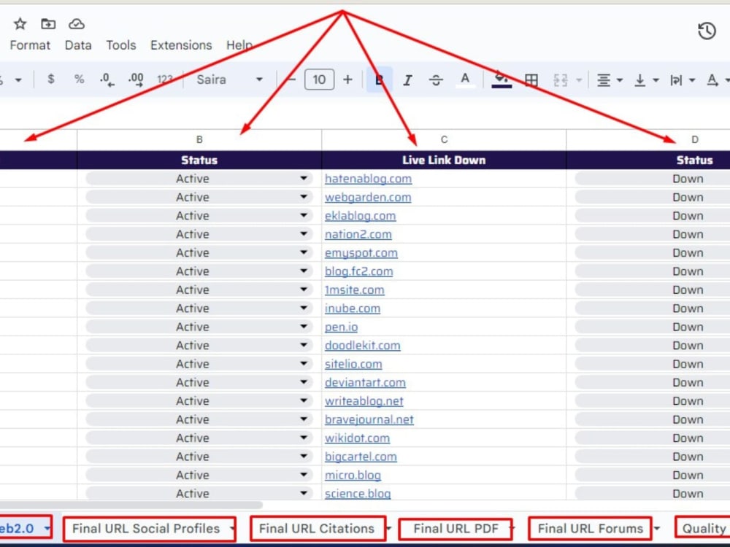Open the borders tool

pos(531,80)
